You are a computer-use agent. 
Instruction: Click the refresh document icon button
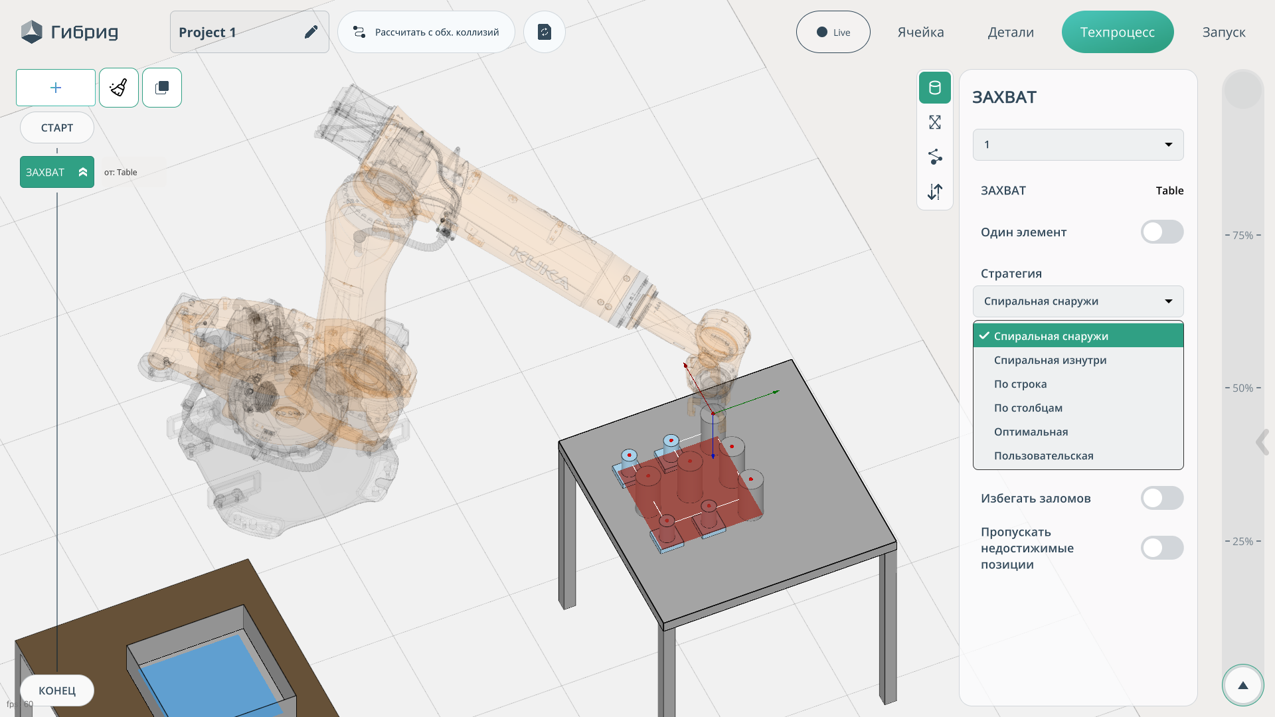544,32
